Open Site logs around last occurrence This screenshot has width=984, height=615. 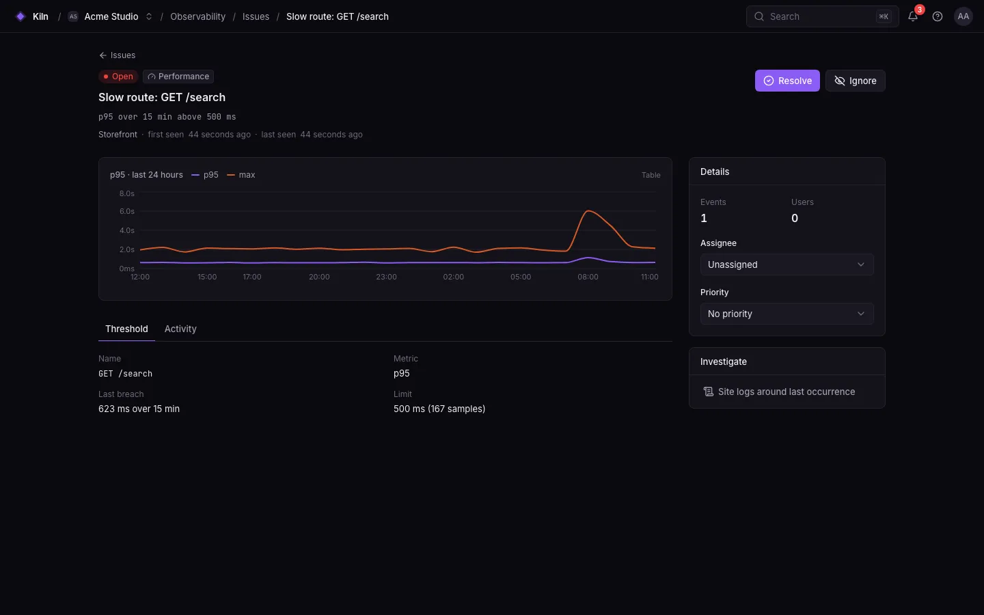(787, 392)
